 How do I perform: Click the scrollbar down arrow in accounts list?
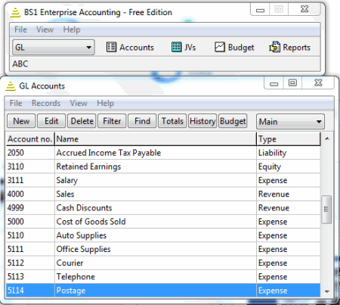pyautogui.click(x=327, y=291)
